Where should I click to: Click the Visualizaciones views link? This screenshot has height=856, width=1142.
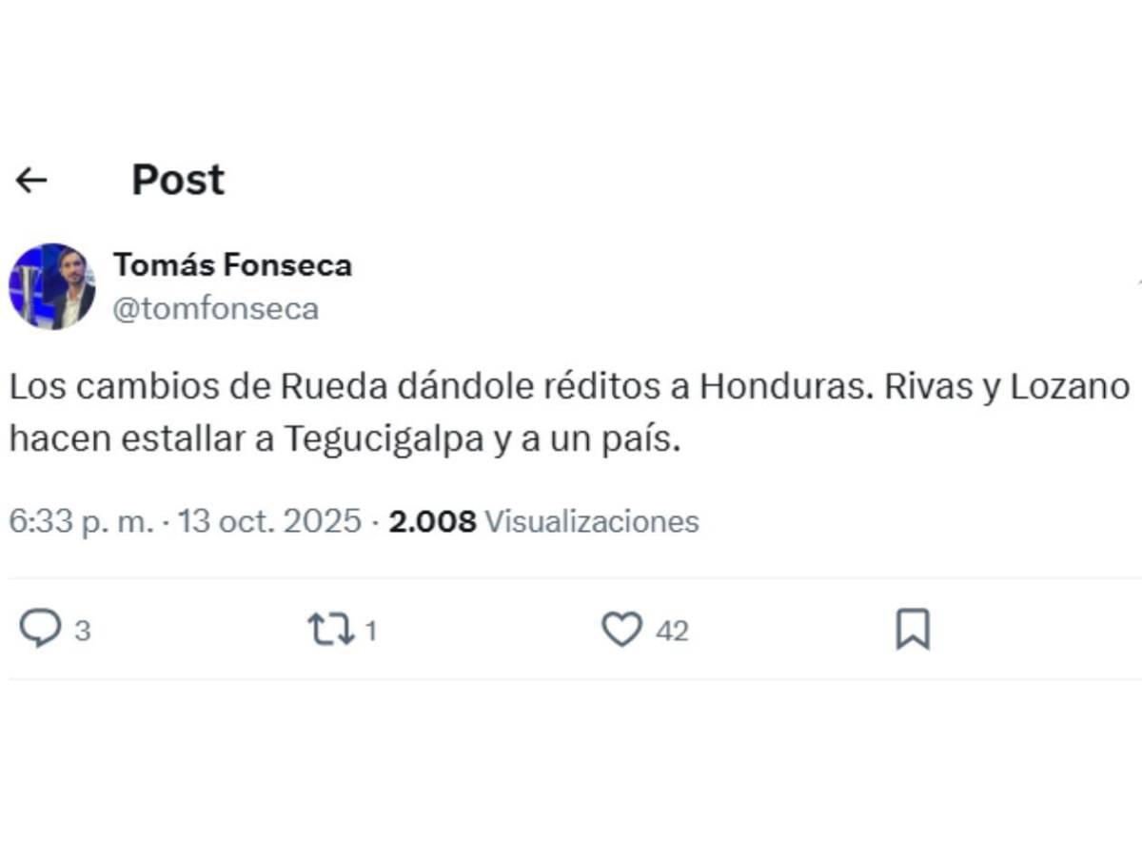tap(590, 521)
